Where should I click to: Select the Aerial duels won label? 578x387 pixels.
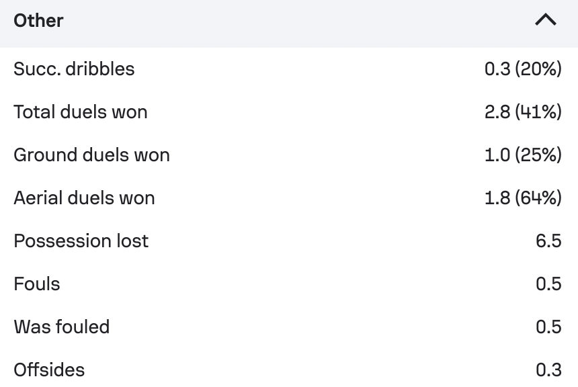click(x=84, y=198)
